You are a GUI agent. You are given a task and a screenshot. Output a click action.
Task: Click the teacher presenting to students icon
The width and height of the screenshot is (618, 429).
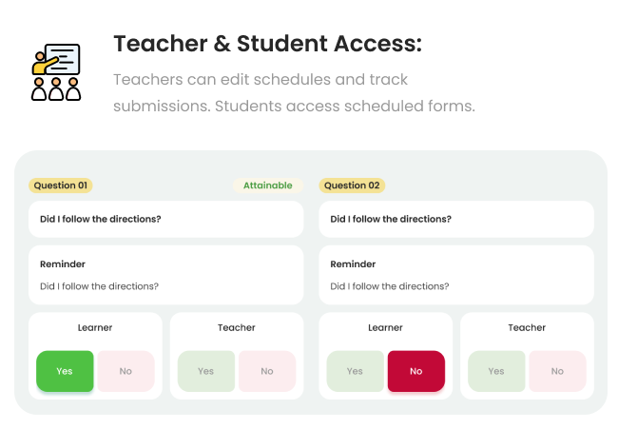point(55,72)
